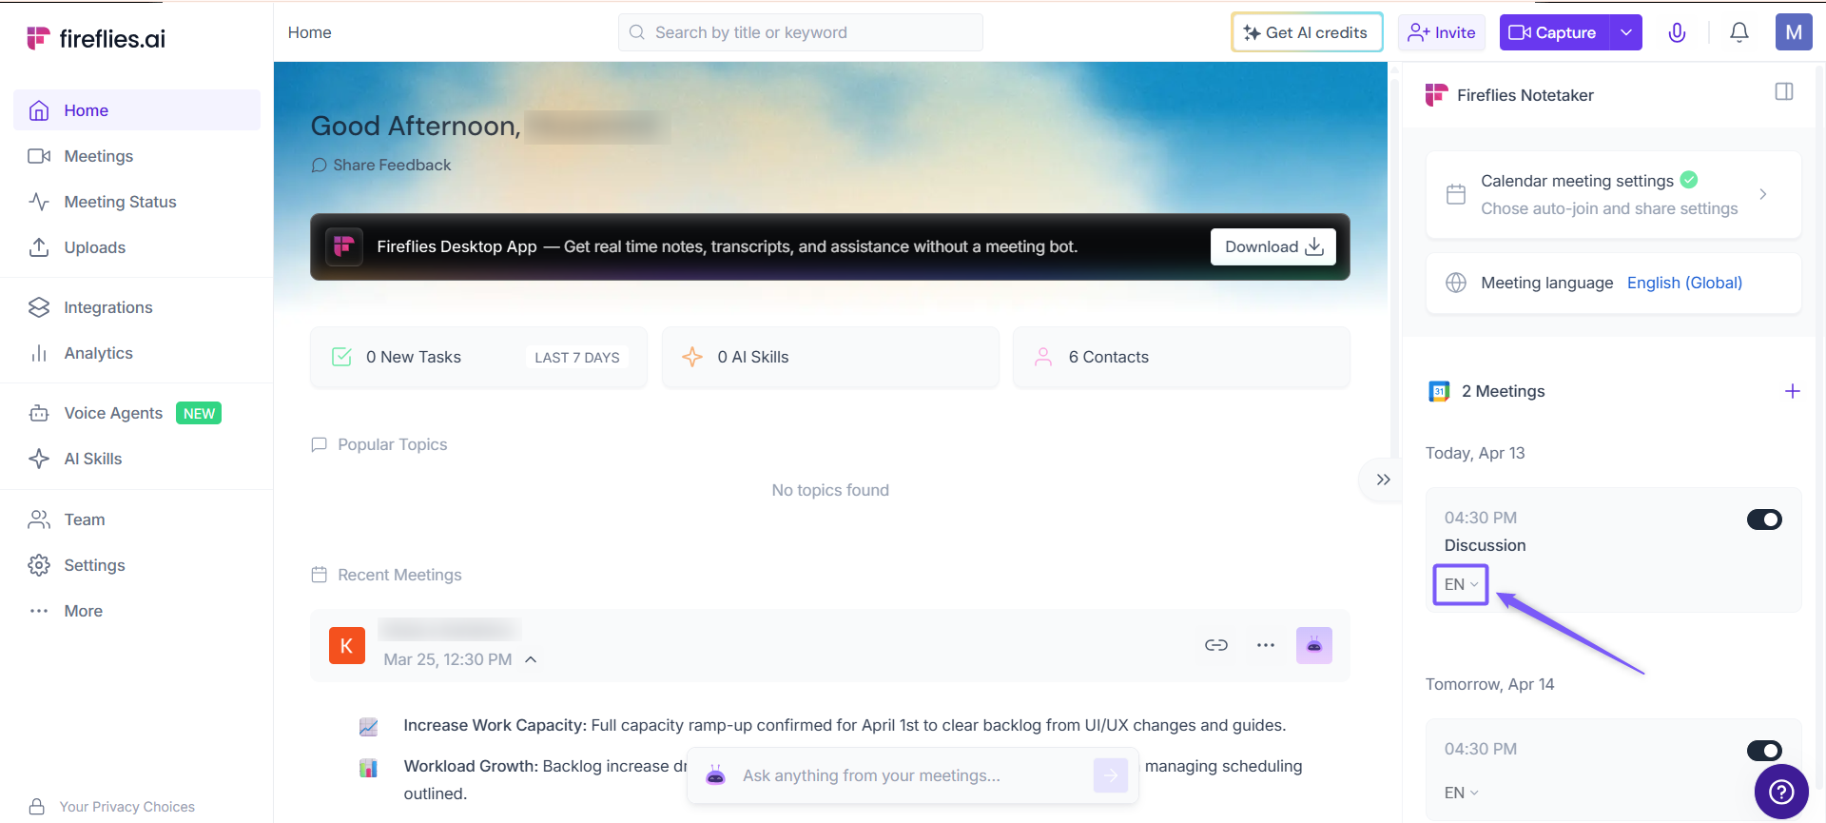Screen dimensions: 1826x823
Task: Open the LAST 7 DAYS filter
Action: 577,358
